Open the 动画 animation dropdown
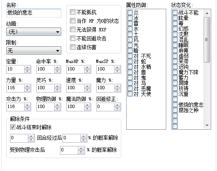This screenshot has width=217, height=171. (34, 32)
